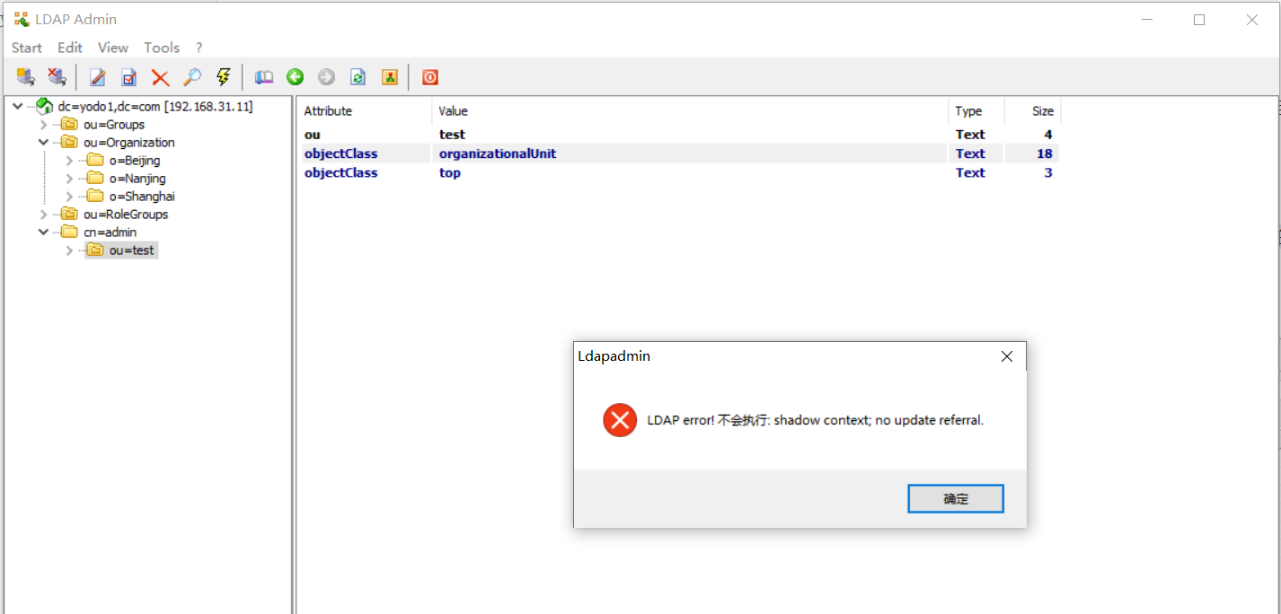Screen dimensions: 1281x614
Task: Select ou=Groups tree entry
Action: [114, 125]
